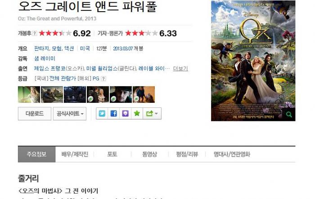Expand the cast list with 더보기

(x=180, y=69)
